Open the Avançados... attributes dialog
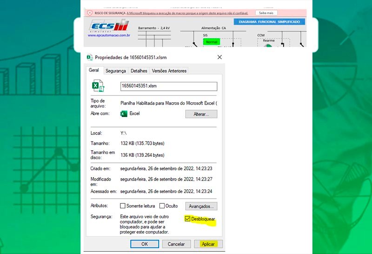Image resolution: width=372 pixels, height=254 pixels. click(x=201, y=206)
